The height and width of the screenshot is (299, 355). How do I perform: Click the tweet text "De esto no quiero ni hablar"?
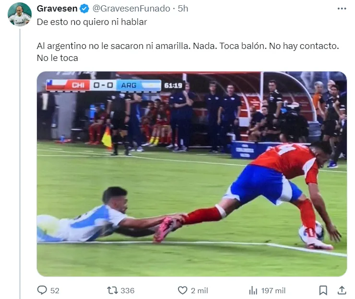click(x=92, y=22)
